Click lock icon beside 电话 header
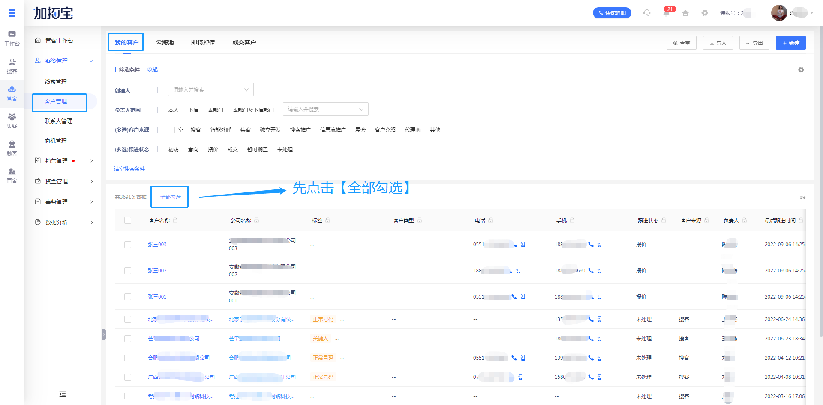Viewport: 823px width, 405px height. [491, 220]
